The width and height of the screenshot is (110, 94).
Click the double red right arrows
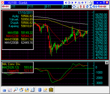[104, 7]
